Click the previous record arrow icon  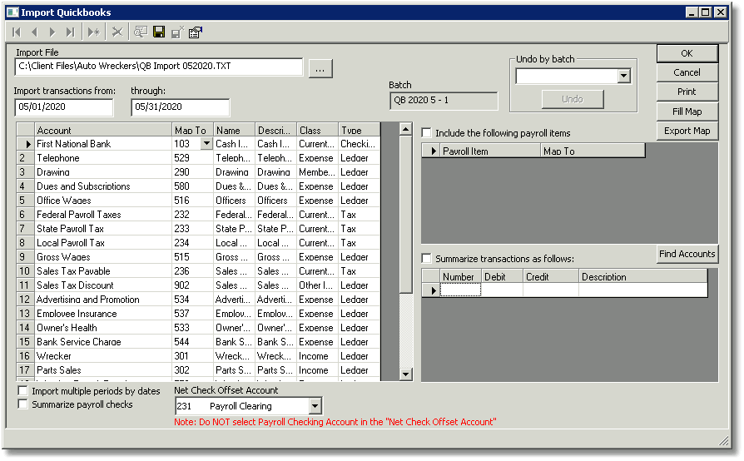click(34, 32)
